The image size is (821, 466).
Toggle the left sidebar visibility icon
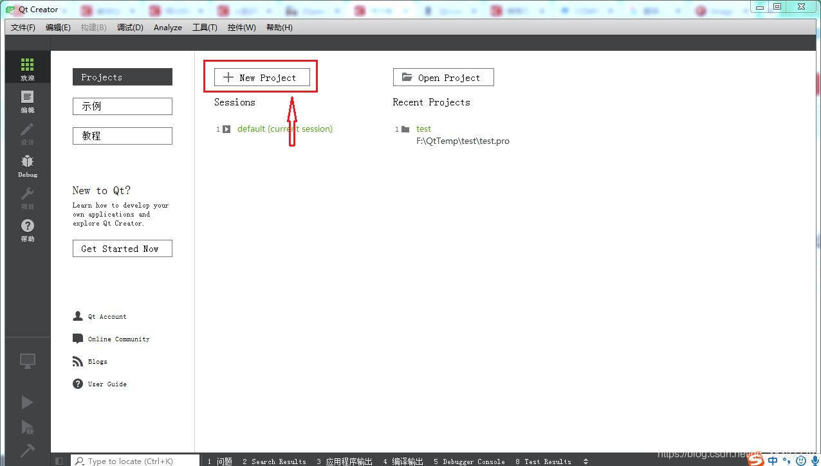pyautogui.click(x=59, y=461)
